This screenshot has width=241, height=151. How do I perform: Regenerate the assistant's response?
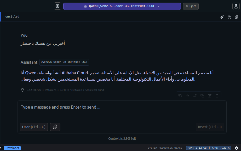[180, 96]
